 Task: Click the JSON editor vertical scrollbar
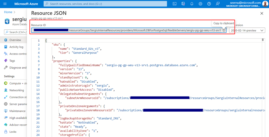[263, 40]
